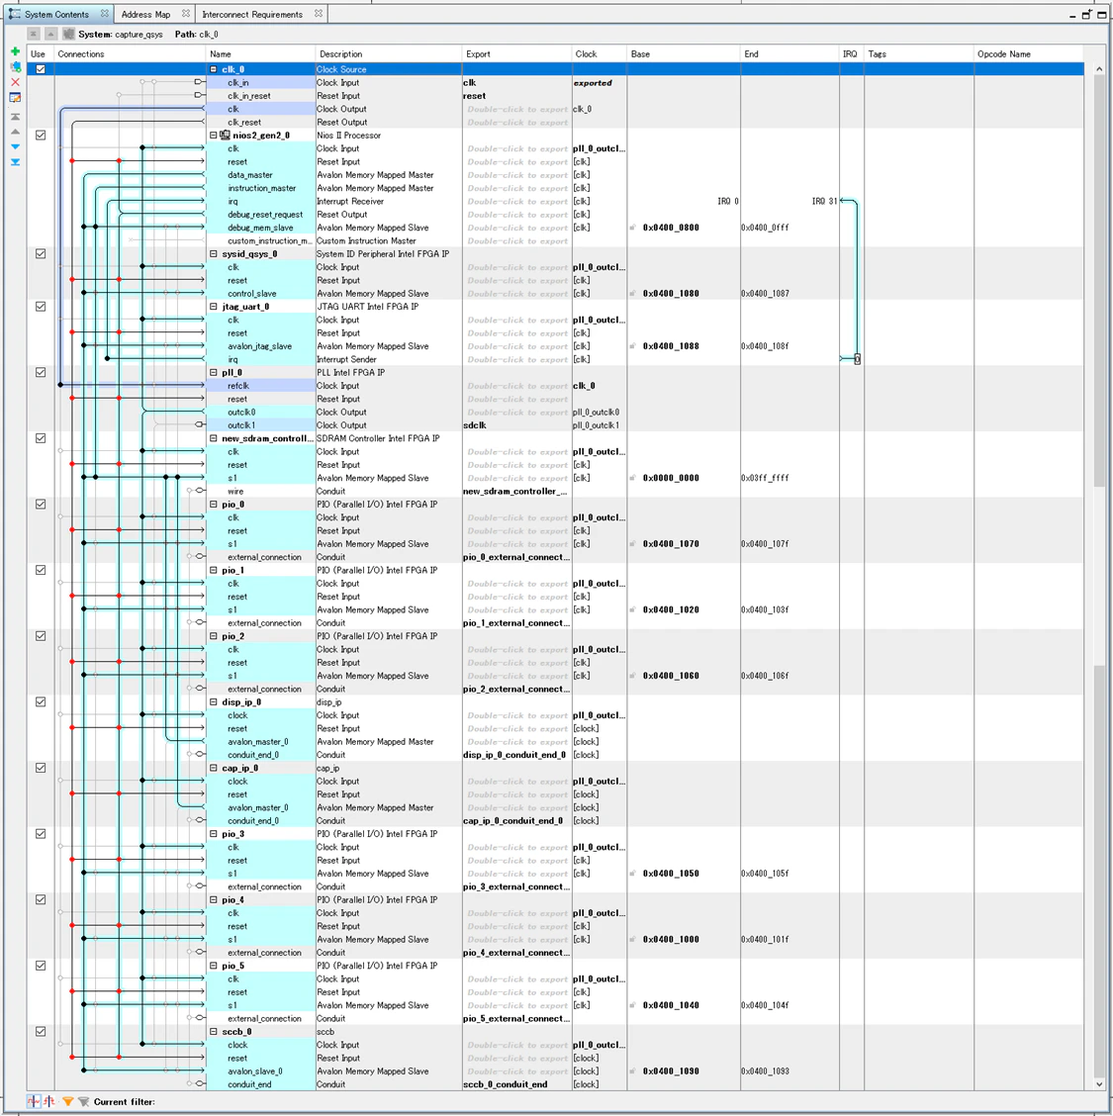Close the Address Map tab via its X

pyautogui.click(x=186, y=14)
